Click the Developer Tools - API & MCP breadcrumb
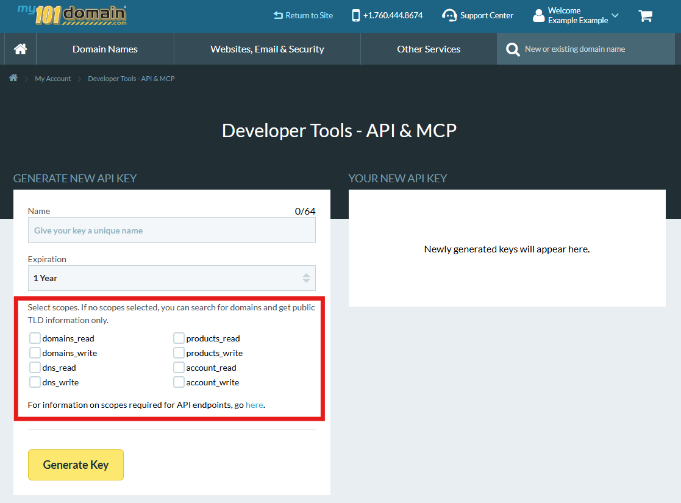 click(131, 79)
